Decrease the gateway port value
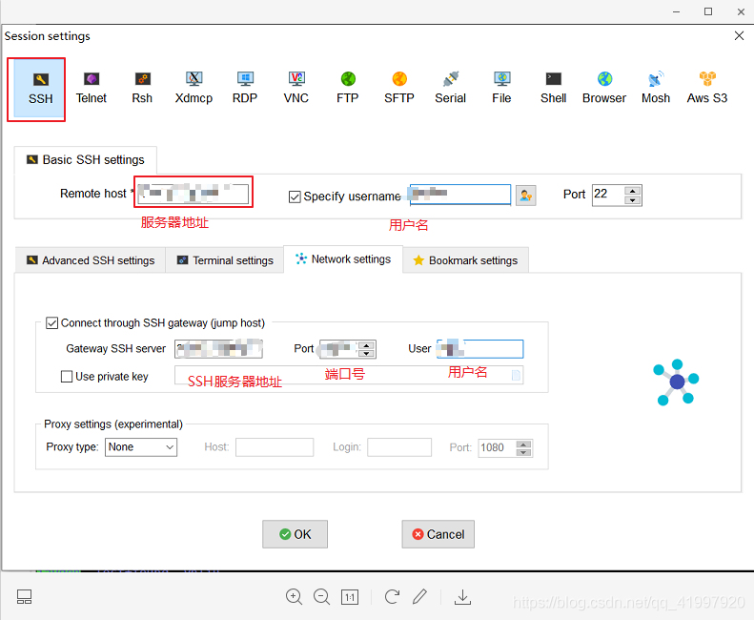Viewport: 754px width, 620px height. [x=366, y=353]
